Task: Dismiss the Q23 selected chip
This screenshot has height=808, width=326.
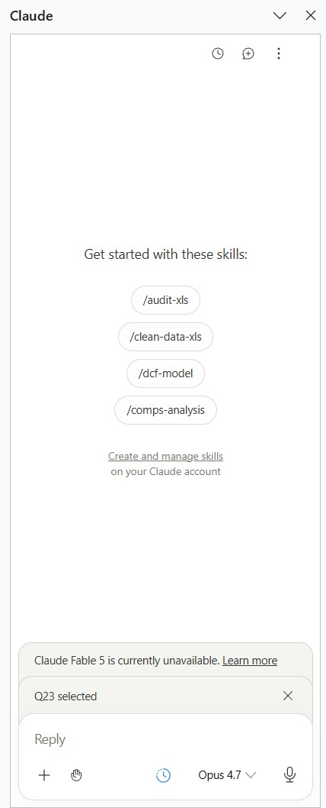Action: (288, 696)
